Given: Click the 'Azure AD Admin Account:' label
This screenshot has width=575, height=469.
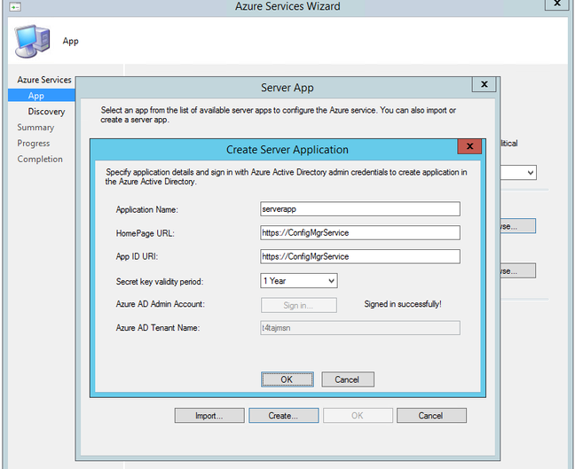Looking at the screenshot, I should pyautogui.click(x=160, y=304).
